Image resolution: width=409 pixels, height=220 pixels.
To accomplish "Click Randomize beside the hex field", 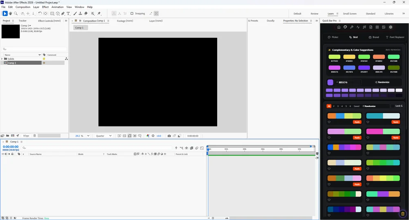I will (382, 82).
